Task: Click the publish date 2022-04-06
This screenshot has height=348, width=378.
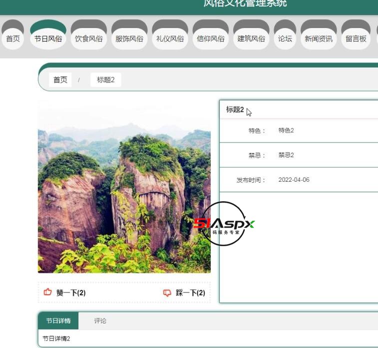Action: click(x=294, y=180)
